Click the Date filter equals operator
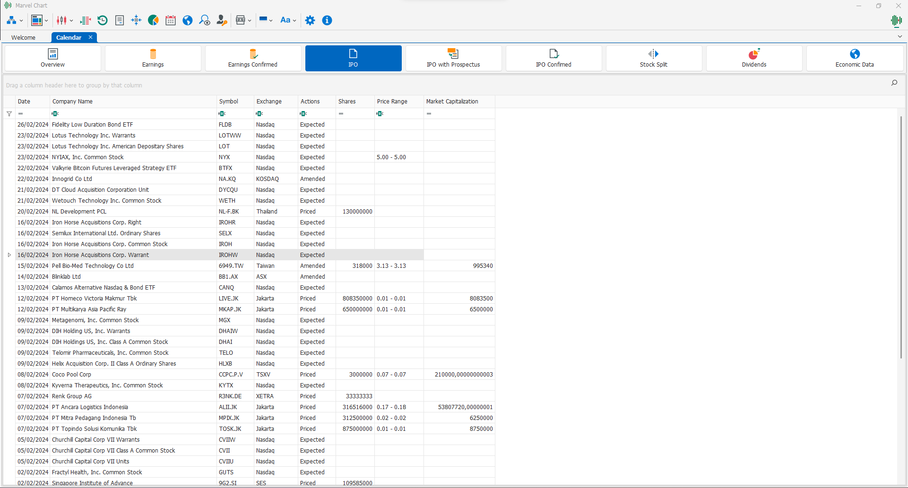908x488 pixels. [x=20, y=114]
